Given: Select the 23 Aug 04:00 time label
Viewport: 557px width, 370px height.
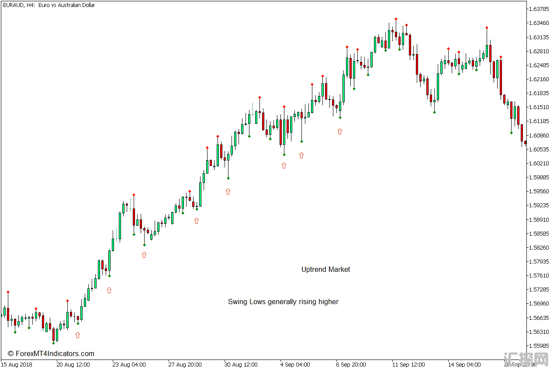Looking at the screenshot, I should (x=129, y=364).
